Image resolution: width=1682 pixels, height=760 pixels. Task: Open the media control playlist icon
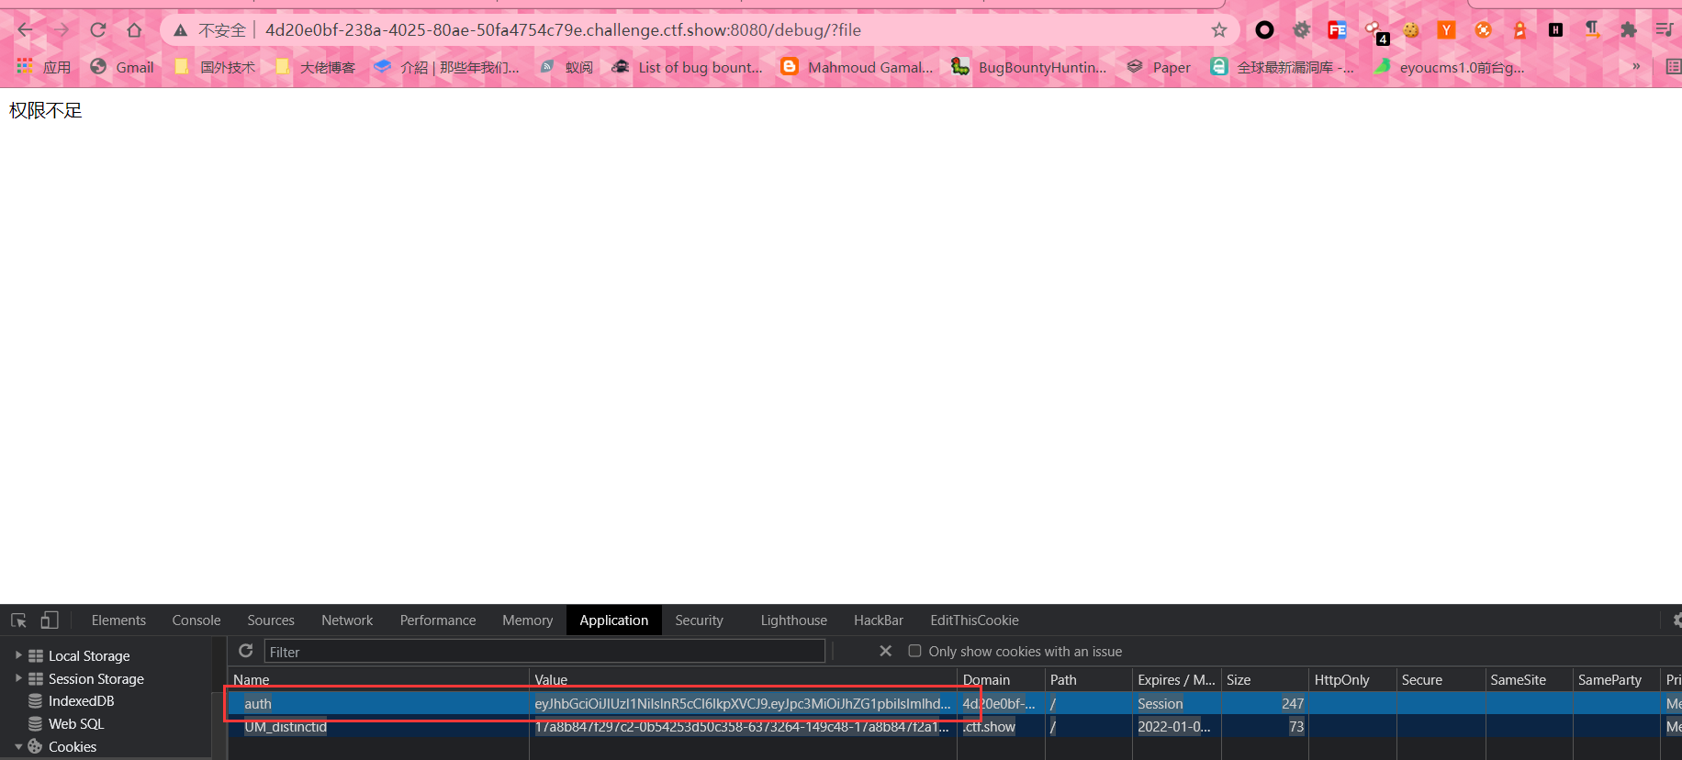[1665, 30]
